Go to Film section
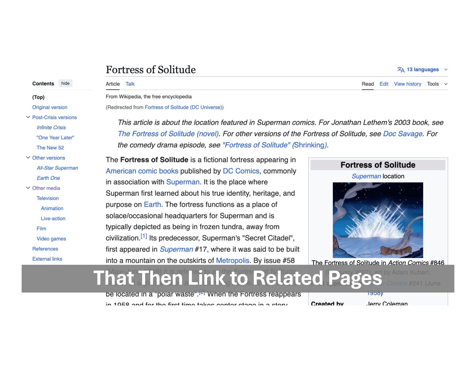 (x=41, y=228)
